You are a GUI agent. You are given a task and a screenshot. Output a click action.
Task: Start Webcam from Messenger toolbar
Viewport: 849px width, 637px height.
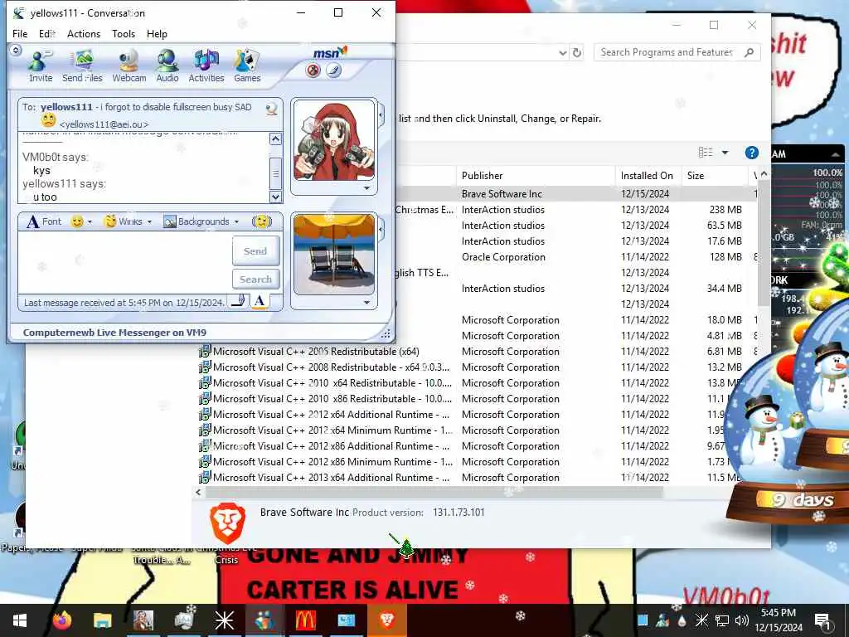tap(129, 66)
